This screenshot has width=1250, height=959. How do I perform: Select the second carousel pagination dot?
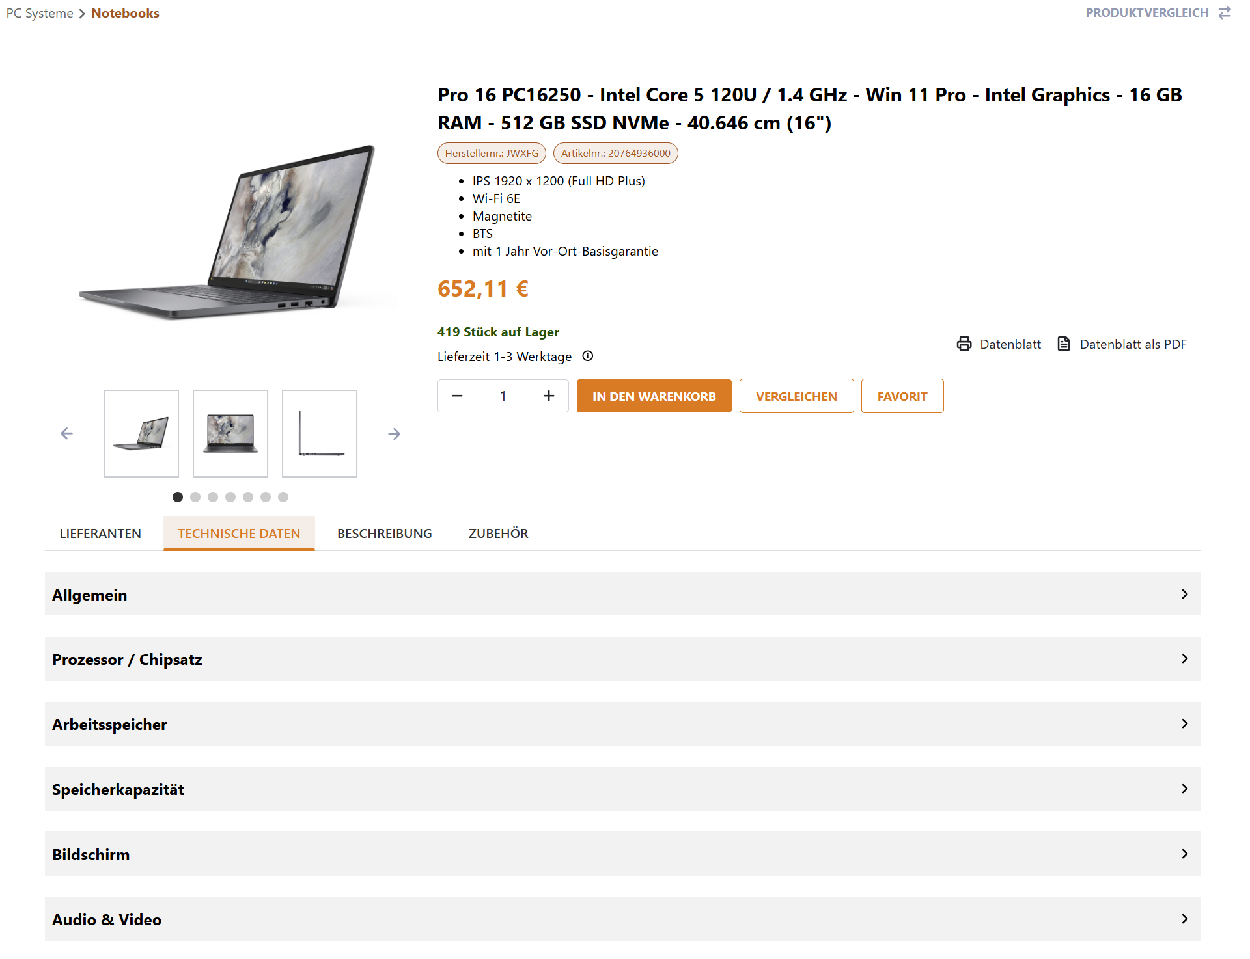pyautogui.click(x=195, y=497)
